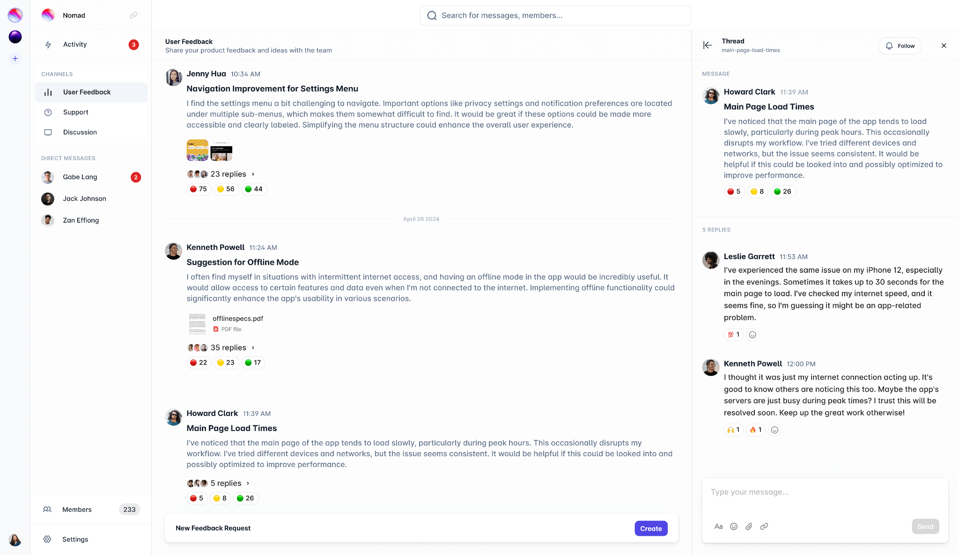The width and height of the screenshot is (959, 555).
Task: Click the back arrow in thread panel
Action: point(708,45)
